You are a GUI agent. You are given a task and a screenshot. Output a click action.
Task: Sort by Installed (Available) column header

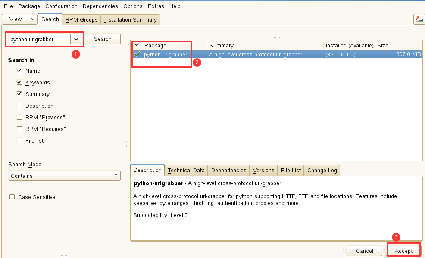[x=349, y=45]
